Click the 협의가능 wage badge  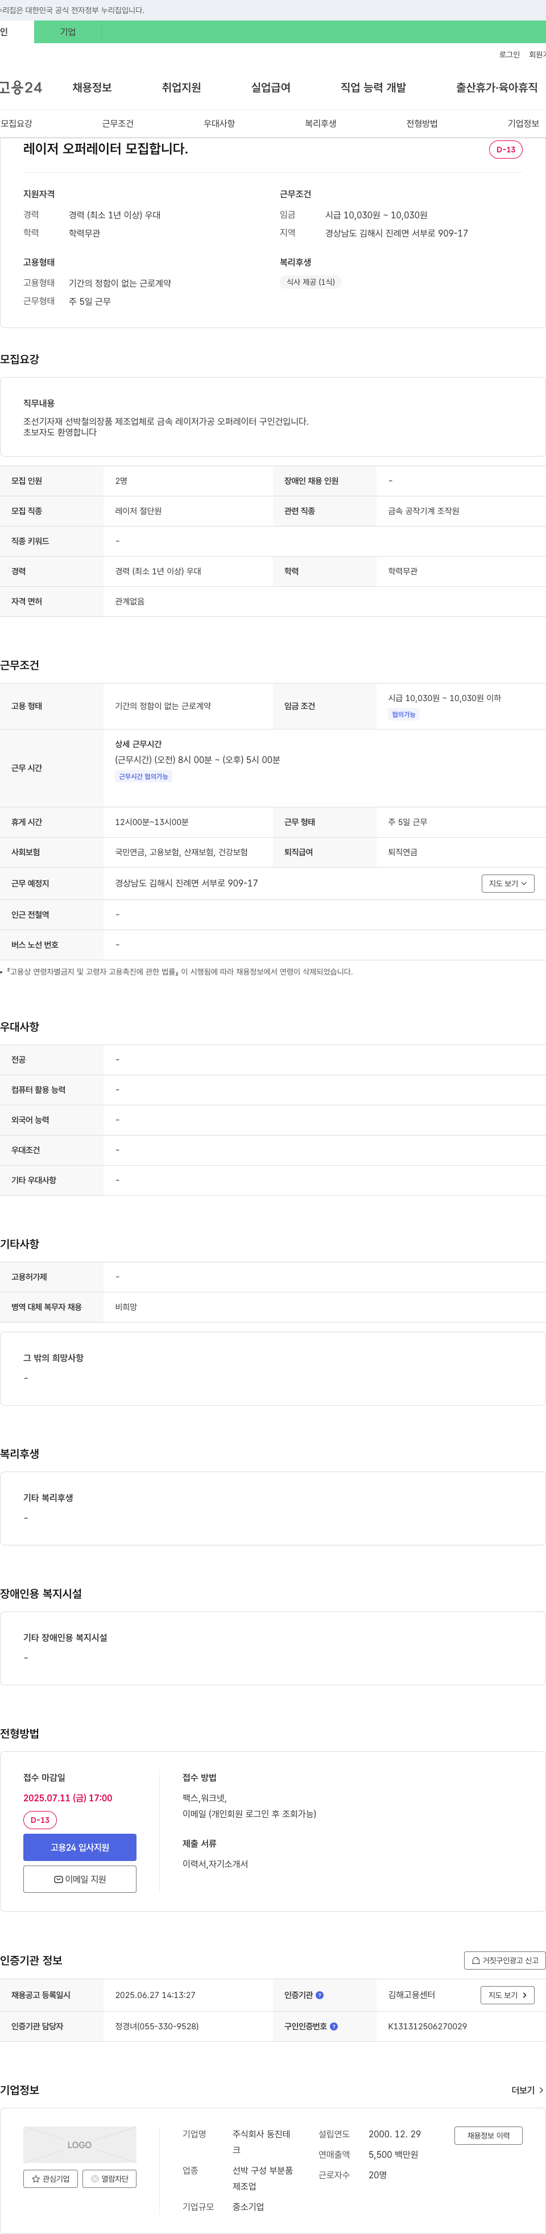coord(404,715)
